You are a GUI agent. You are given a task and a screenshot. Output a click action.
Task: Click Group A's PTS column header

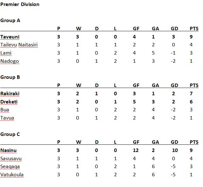click(x=194, y=29)
